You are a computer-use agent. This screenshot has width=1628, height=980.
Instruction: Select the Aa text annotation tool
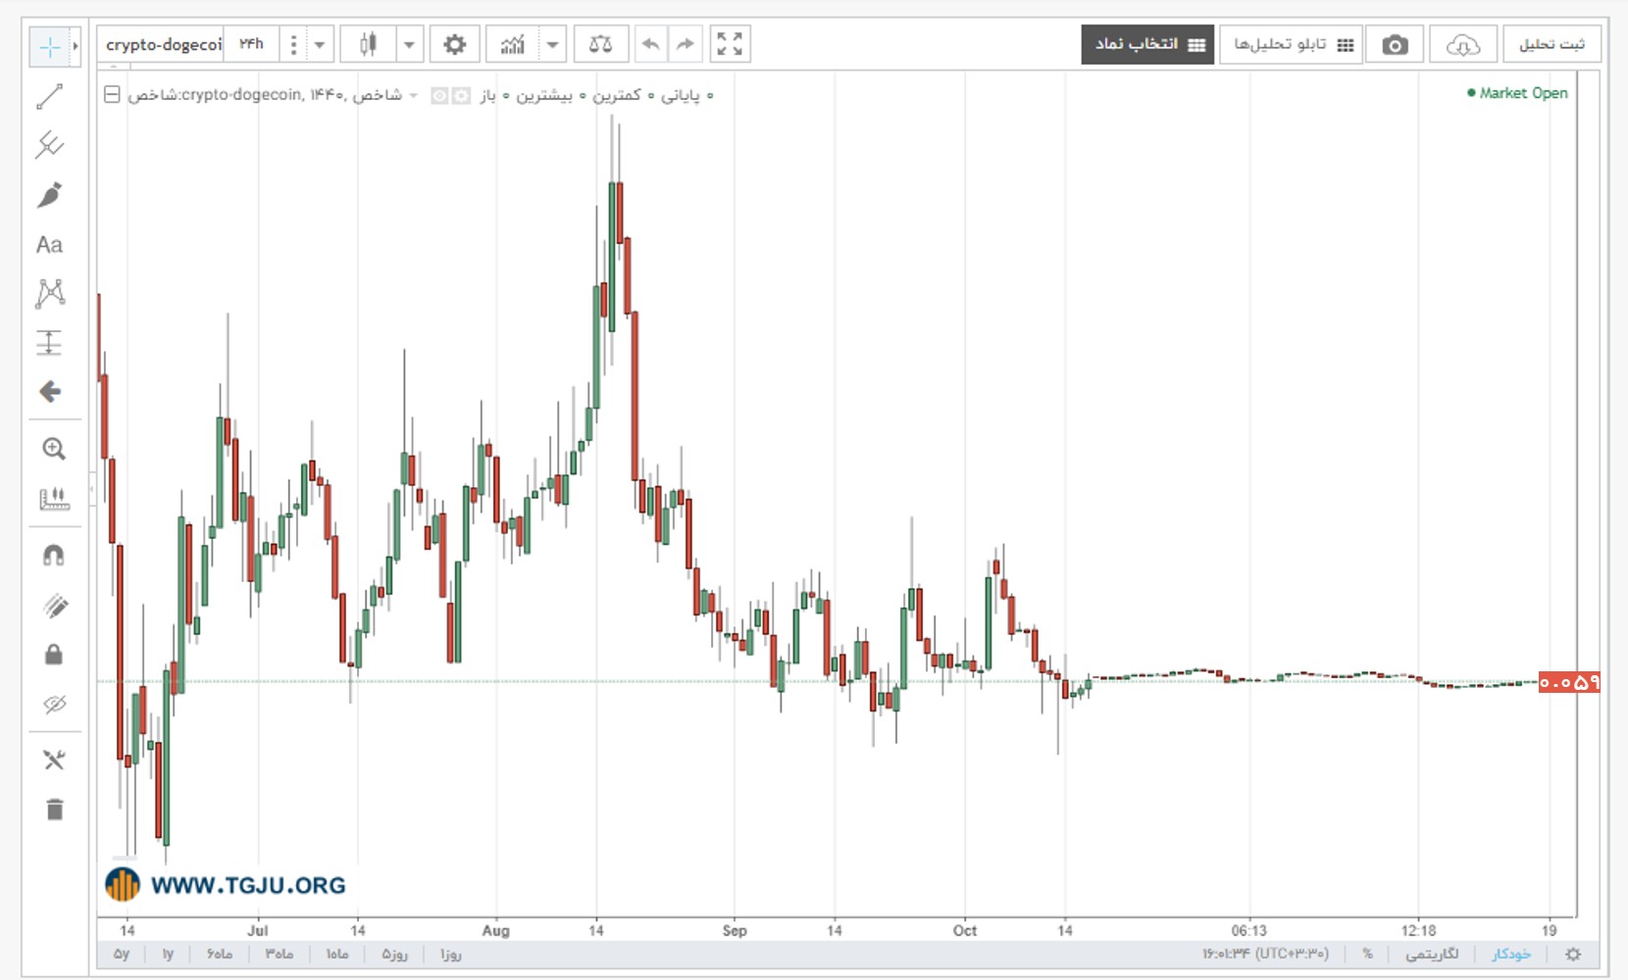tap(49, 244)
